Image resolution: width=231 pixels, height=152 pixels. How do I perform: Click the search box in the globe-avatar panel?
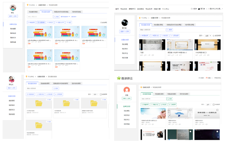point(152,30)
